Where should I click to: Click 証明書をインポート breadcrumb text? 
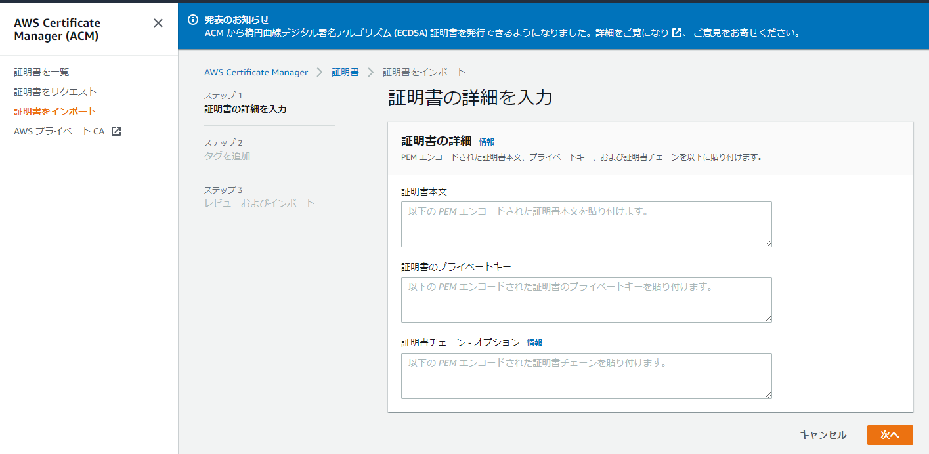point(424,72)
